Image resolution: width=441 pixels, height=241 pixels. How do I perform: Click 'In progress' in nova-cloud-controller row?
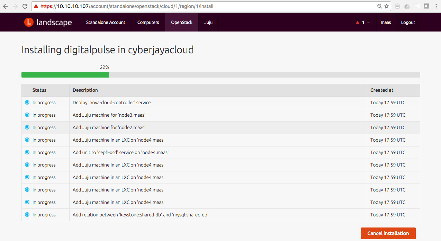[x=44, y=102]
